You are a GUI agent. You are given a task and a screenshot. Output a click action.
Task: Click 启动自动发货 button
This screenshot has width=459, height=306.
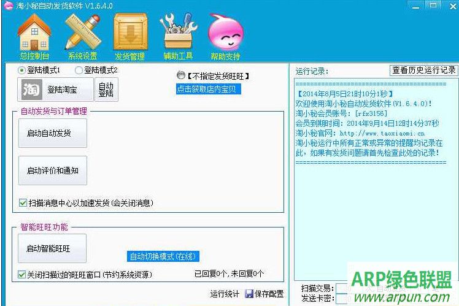click(x=53, y=133)
